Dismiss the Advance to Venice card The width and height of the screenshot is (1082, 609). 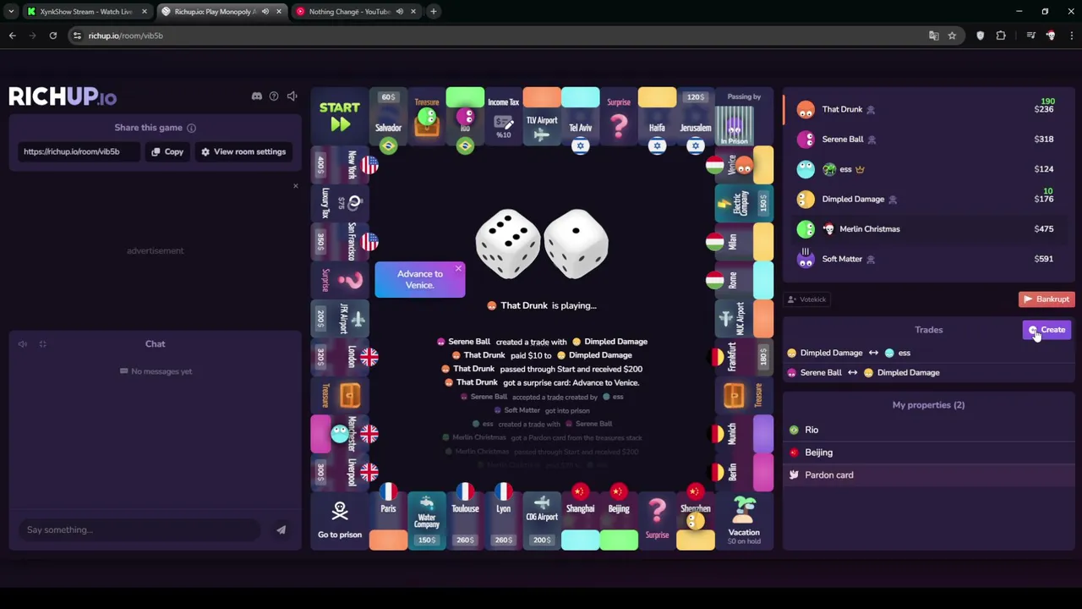point(458,269)
